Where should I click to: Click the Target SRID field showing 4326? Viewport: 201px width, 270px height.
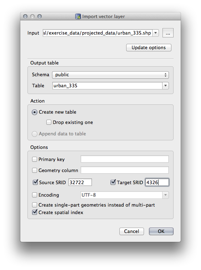tap(157, 182)
